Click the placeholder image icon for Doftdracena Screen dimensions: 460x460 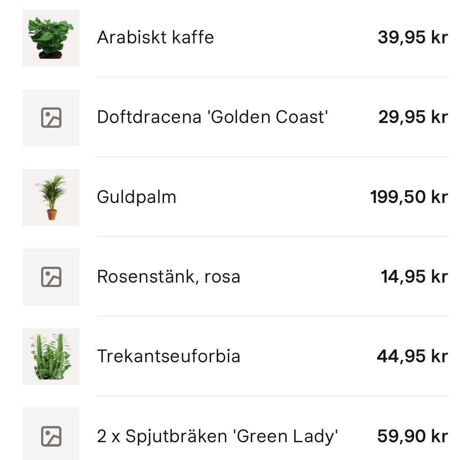click(51, 117)
